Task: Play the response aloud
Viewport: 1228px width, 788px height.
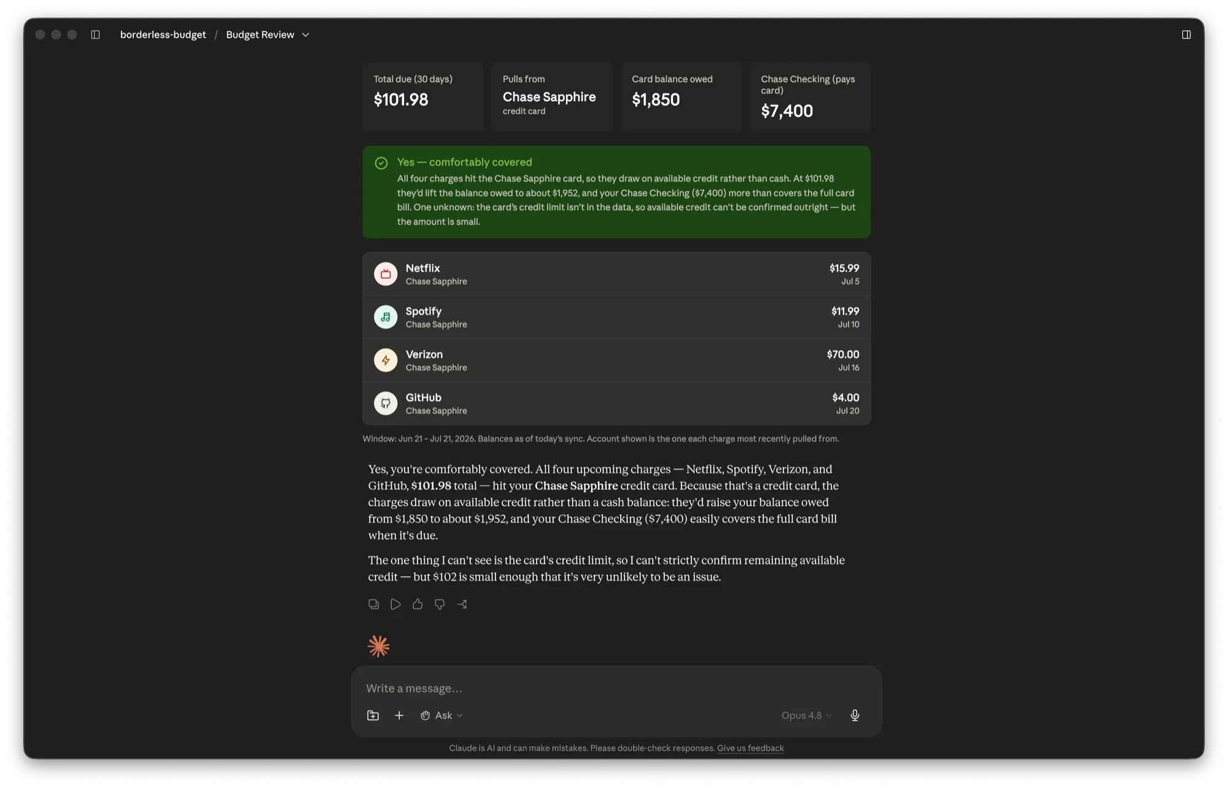Action: [x=395, y=604]
